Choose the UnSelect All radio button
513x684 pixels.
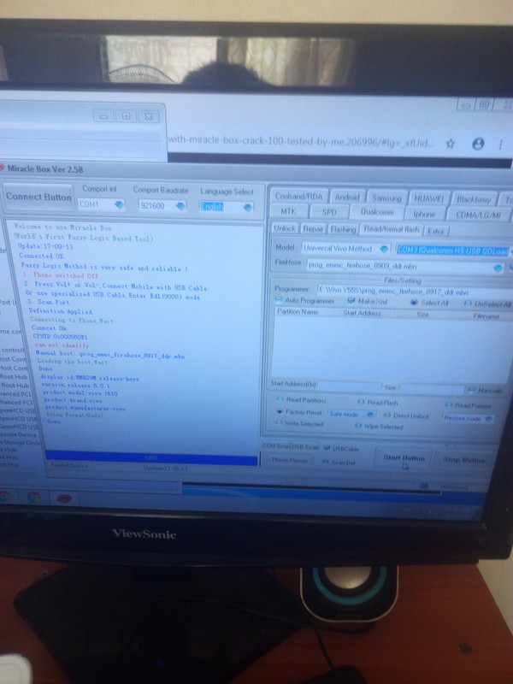[468, 304]
